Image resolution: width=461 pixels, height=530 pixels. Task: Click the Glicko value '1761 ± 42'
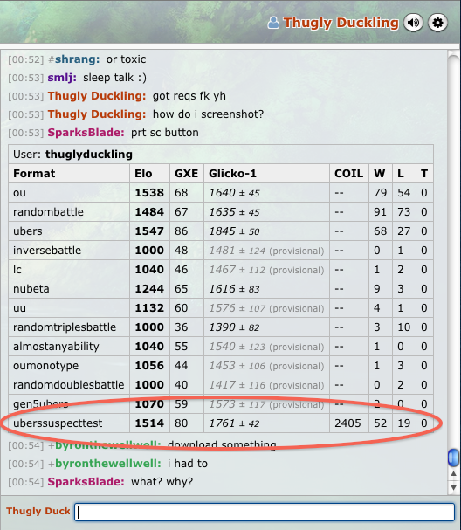click(x=234, y=423)
